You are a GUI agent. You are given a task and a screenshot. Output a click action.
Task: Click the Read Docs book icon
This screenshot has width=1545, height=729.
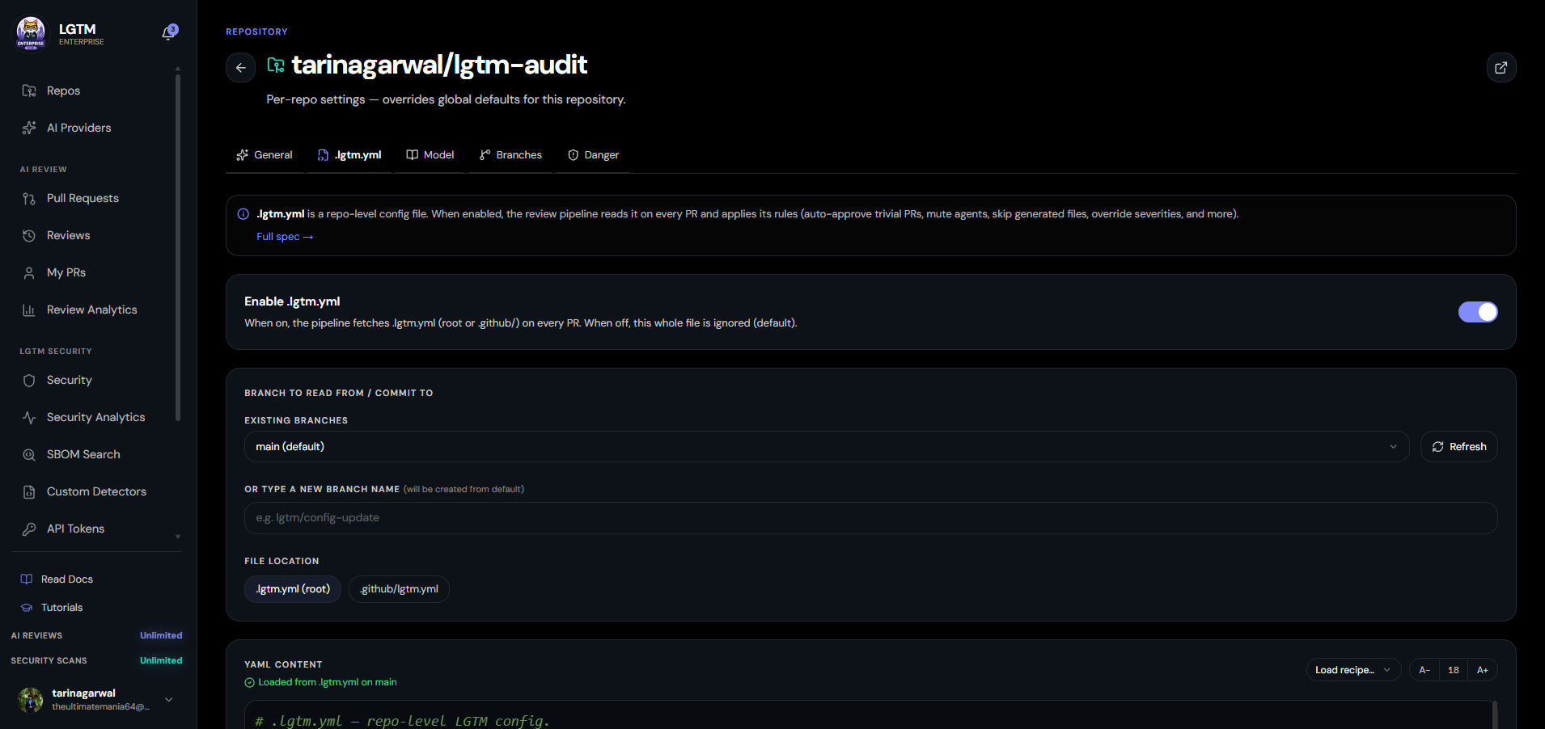pos(27,579)
